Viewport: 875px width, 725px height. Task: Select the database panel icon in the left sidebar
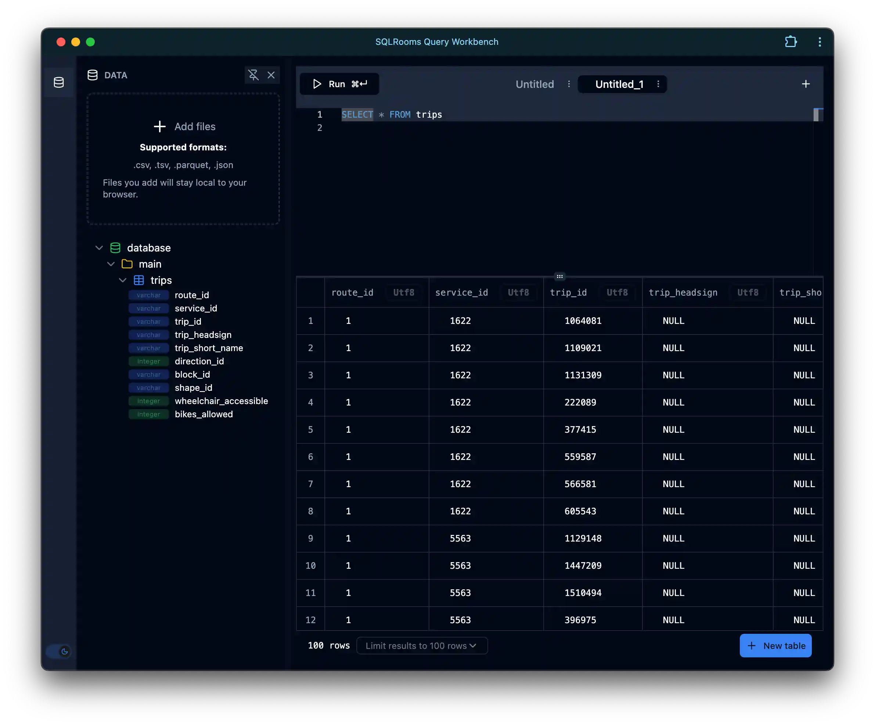click(x=59, y=82)
